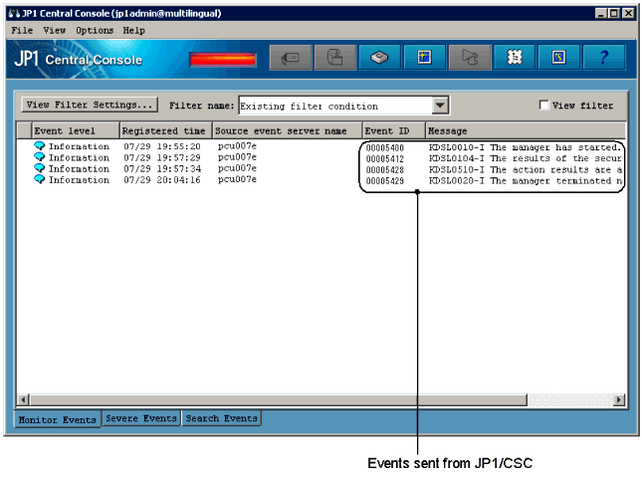Click the Event level column header
Image resolution: width=642 pixels, height=477 pixels.
pyautogui.click(x=75, y=130)
